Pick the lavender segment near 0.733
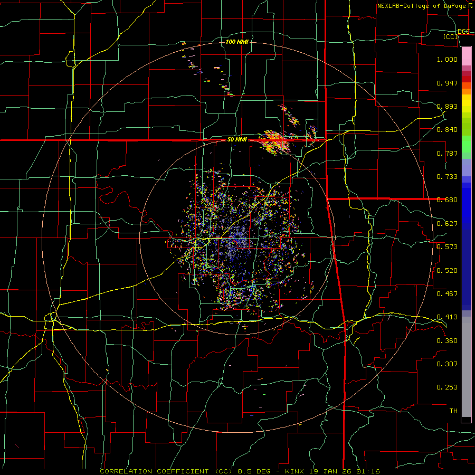 click(x=466, y=168)
